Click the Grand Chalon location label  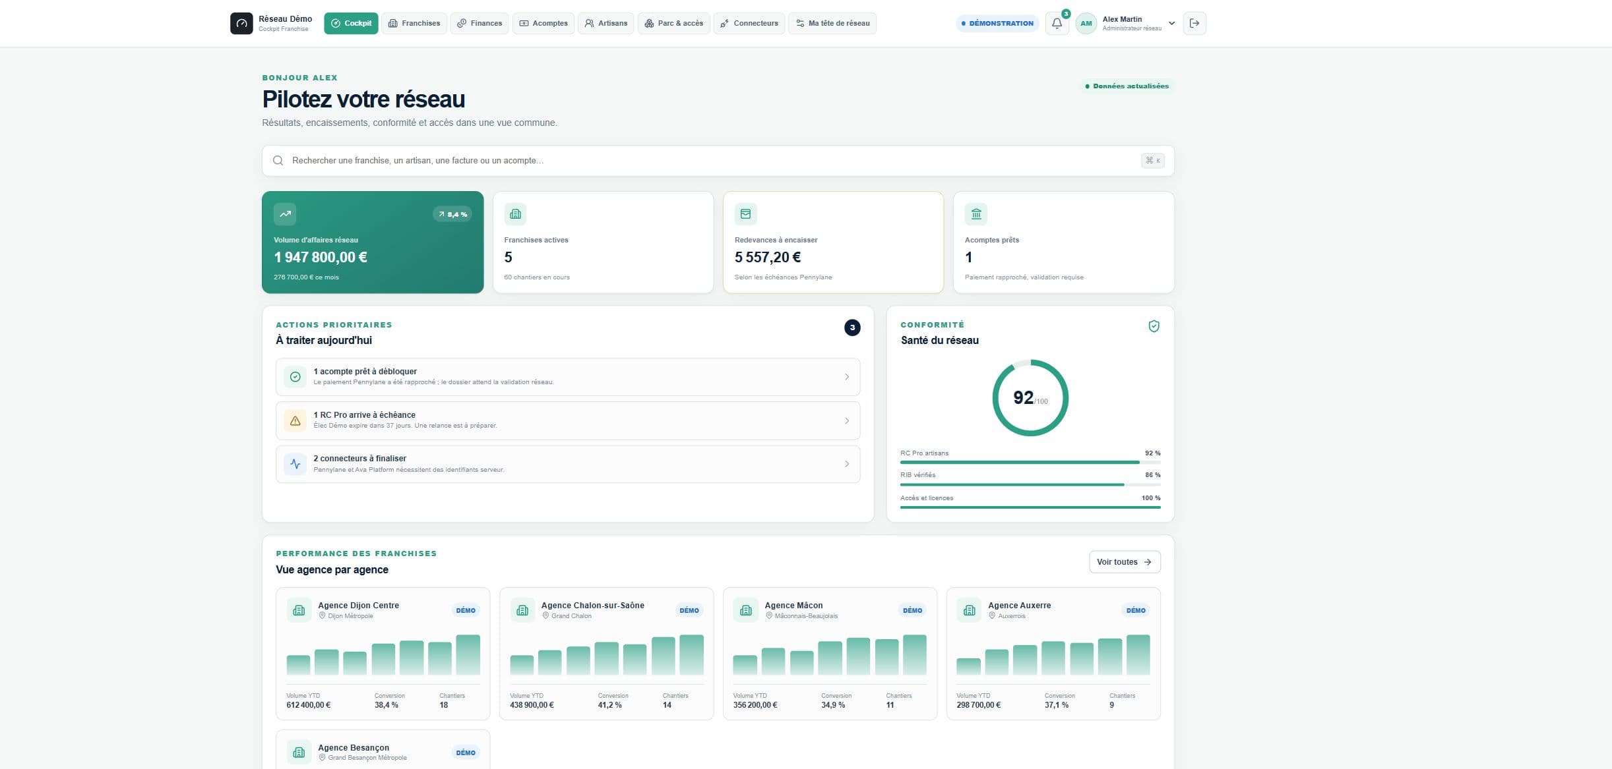click(x=571, y=616)
